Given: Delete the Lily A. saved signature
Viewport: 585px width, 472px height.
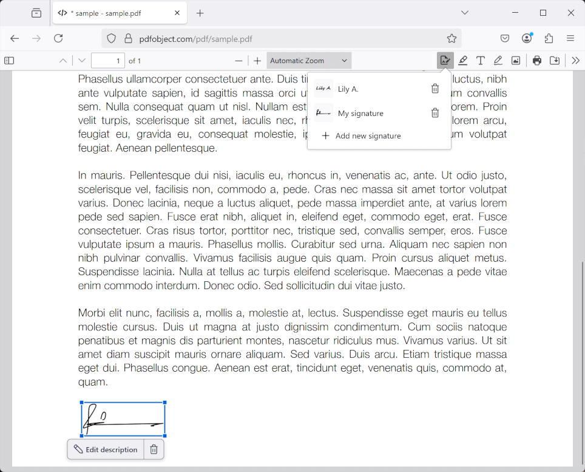Looking at the screenshot, I should pos(435,89).
